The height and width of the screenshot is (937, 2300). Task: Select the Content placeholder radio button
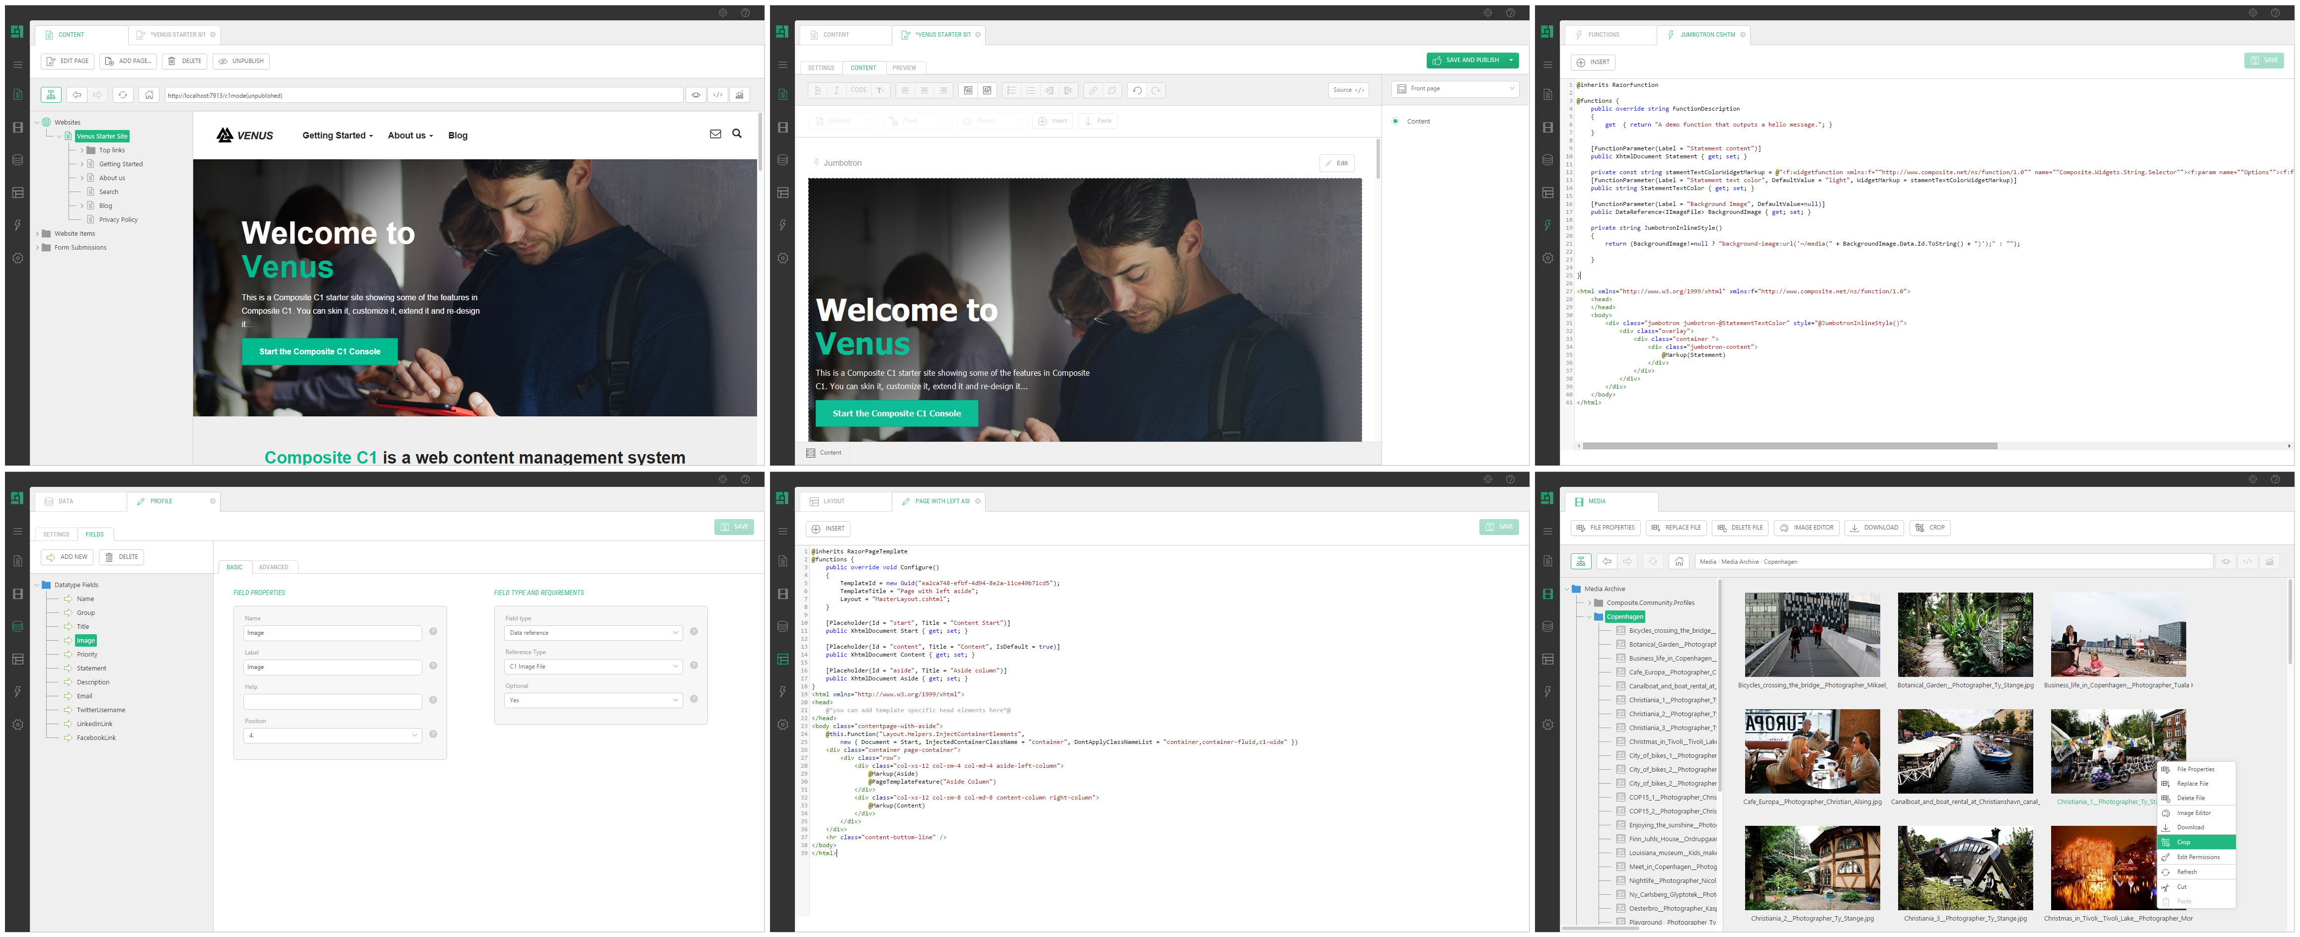[1395, 122]
